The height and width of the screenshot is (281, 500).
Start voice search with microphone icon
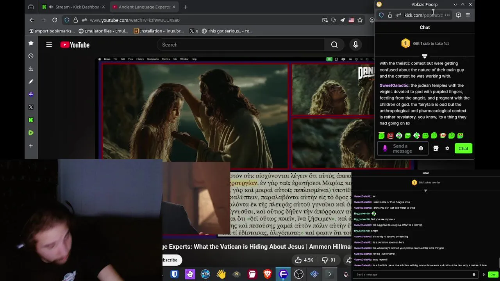tap(355, 45)
